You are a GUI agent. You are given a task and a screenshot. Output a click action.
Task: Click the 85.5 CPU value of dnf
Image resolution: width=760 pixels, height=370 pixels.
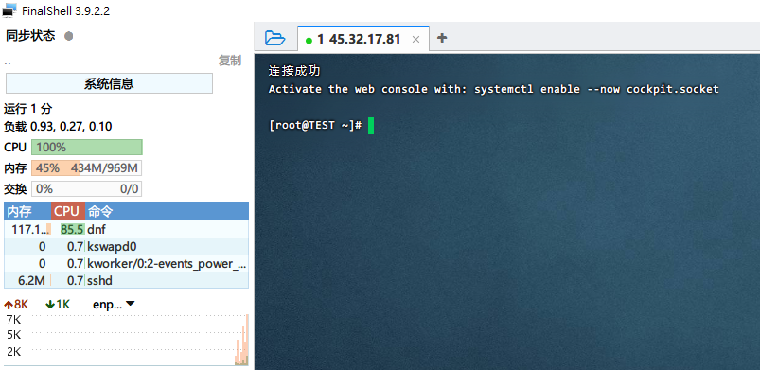tap(72, 229)
